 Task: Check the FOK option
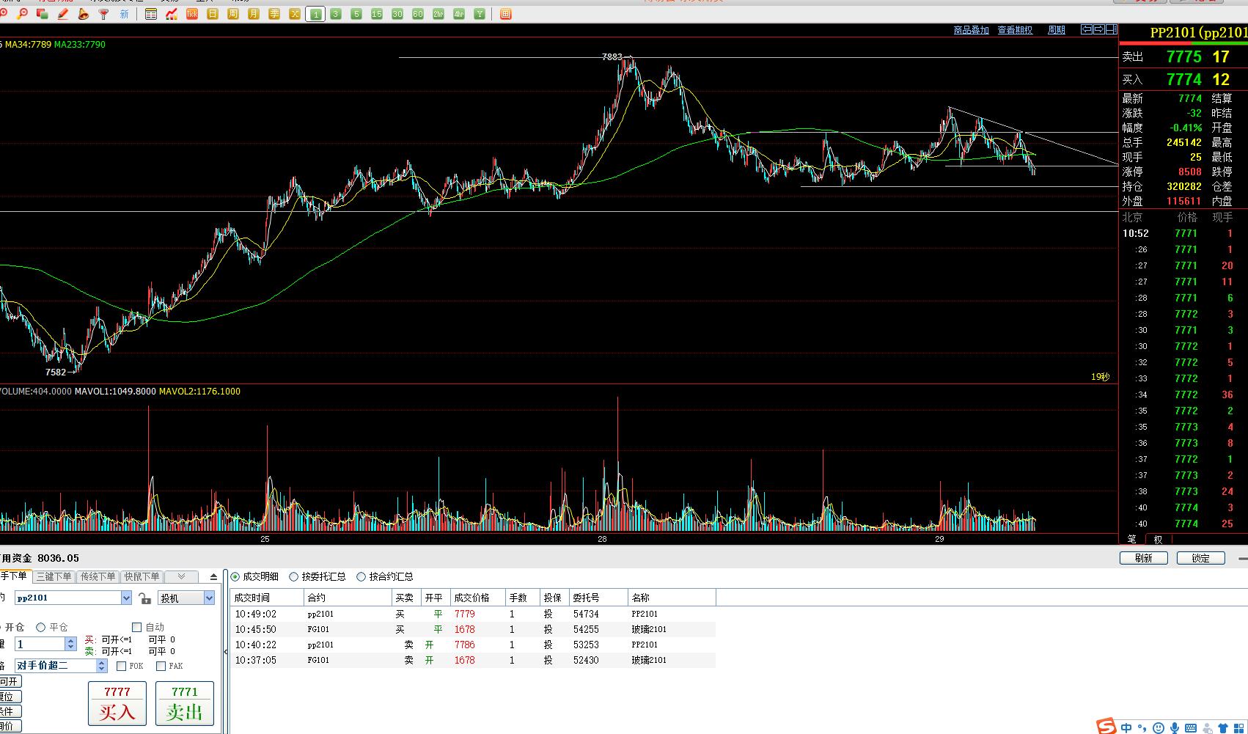click(x=122, y=666)
